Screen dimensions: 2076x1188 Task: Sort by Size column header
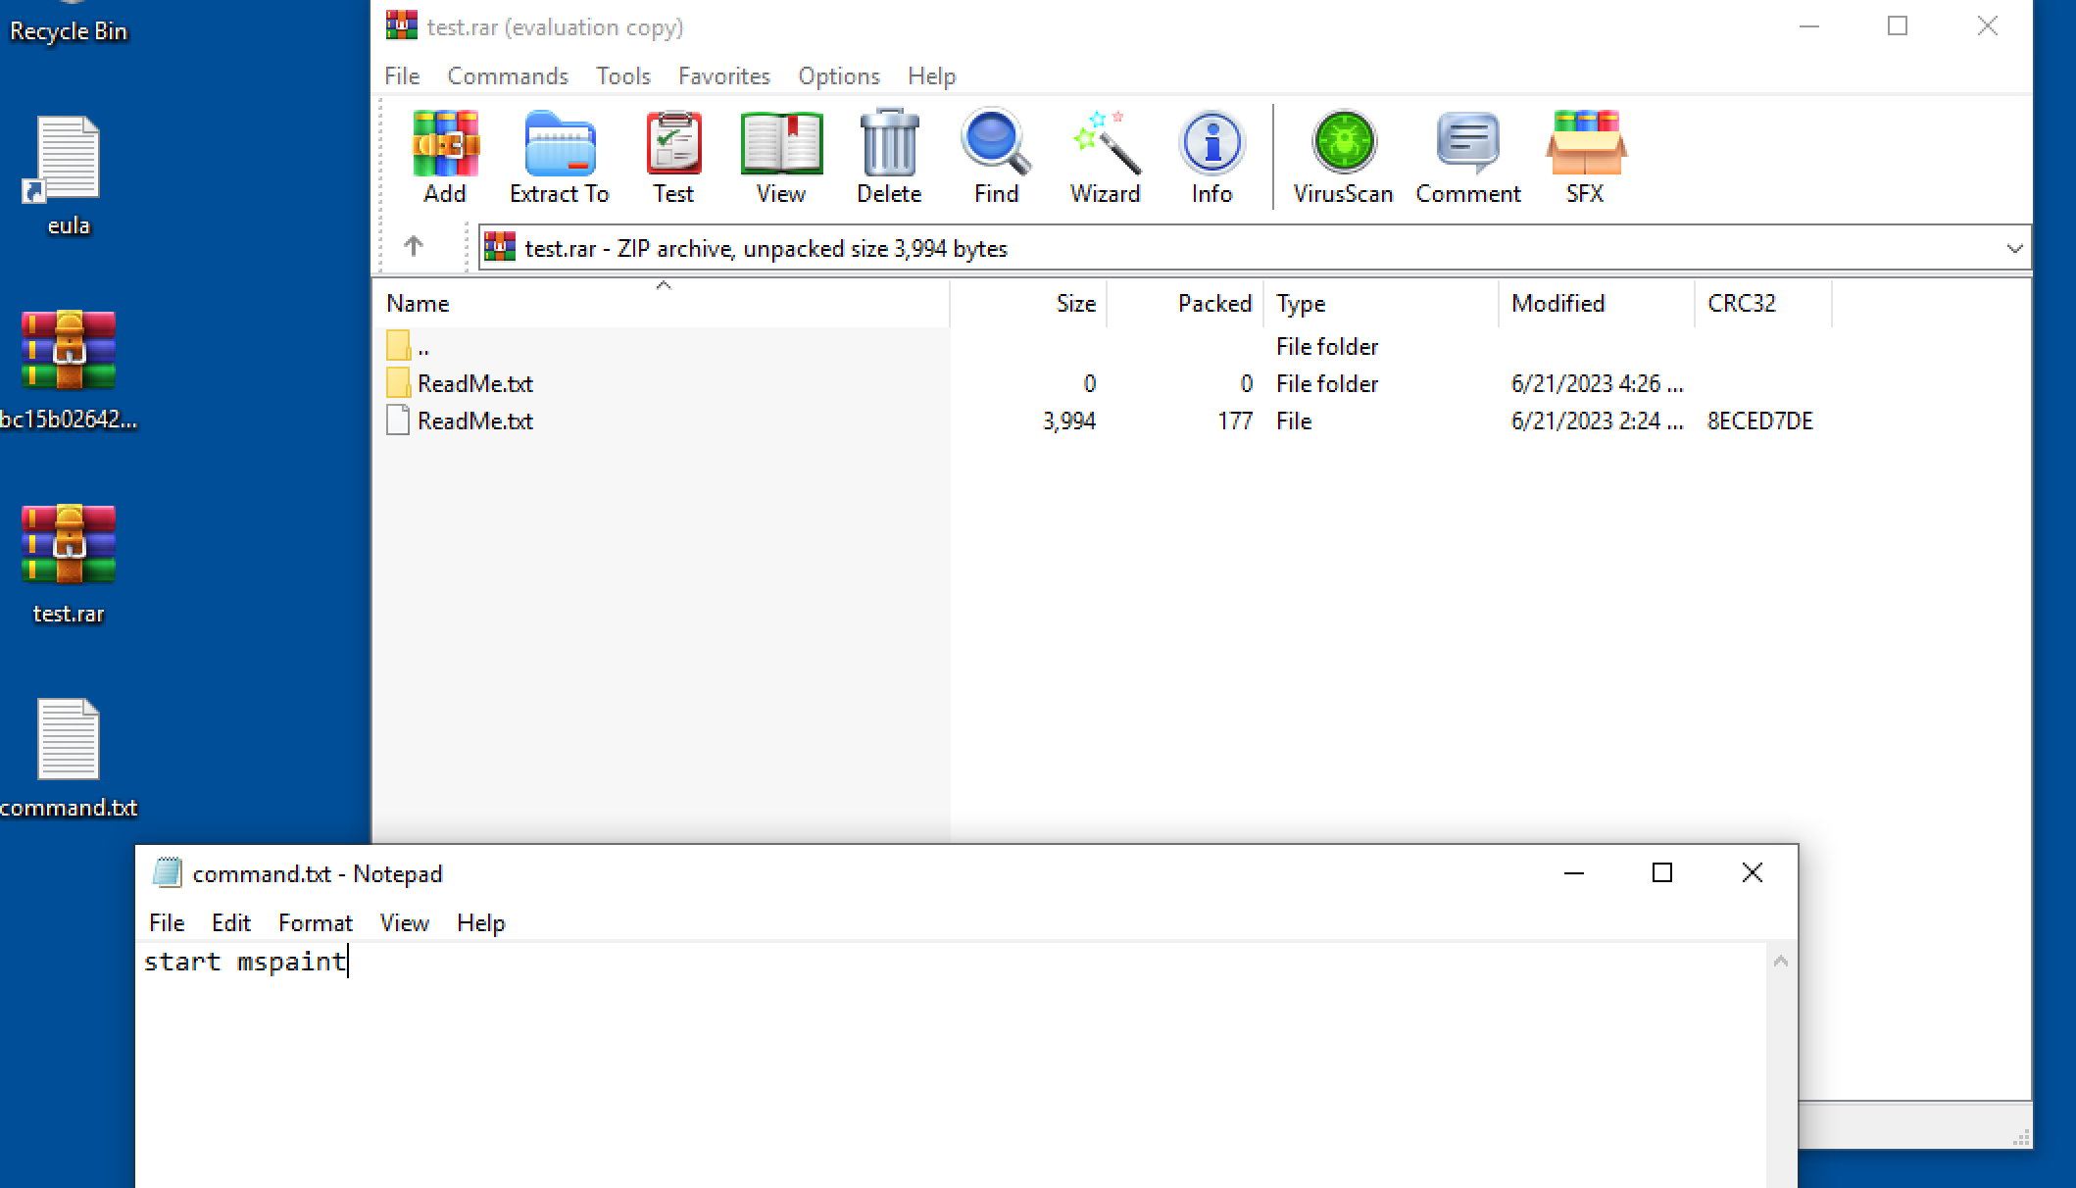tap(1028, 303)
